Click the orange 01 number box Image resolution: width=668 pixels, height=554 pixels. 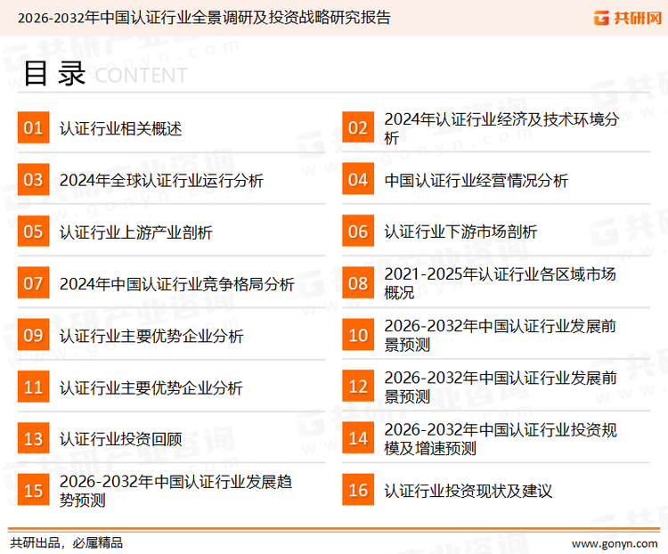coord(33,127)
